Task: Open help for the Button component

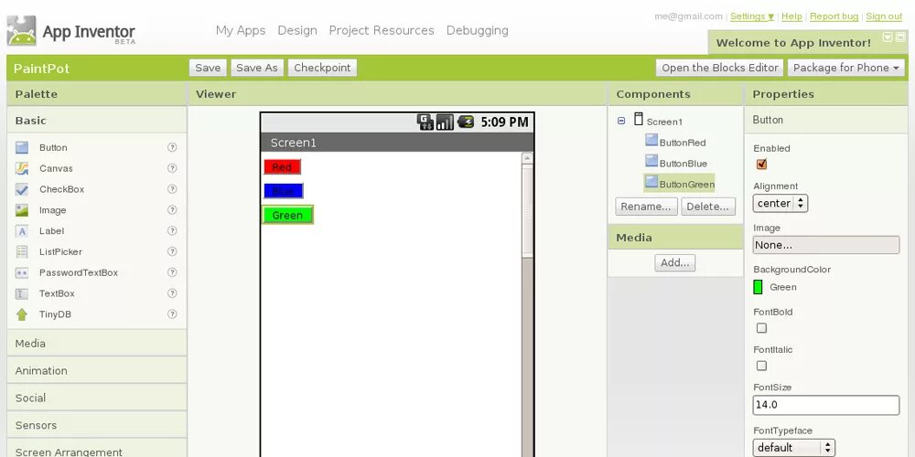Action: (x=172, y=147)
